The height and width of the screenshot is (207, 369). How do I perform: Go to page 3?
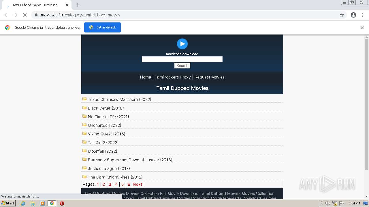coord(110,184)
